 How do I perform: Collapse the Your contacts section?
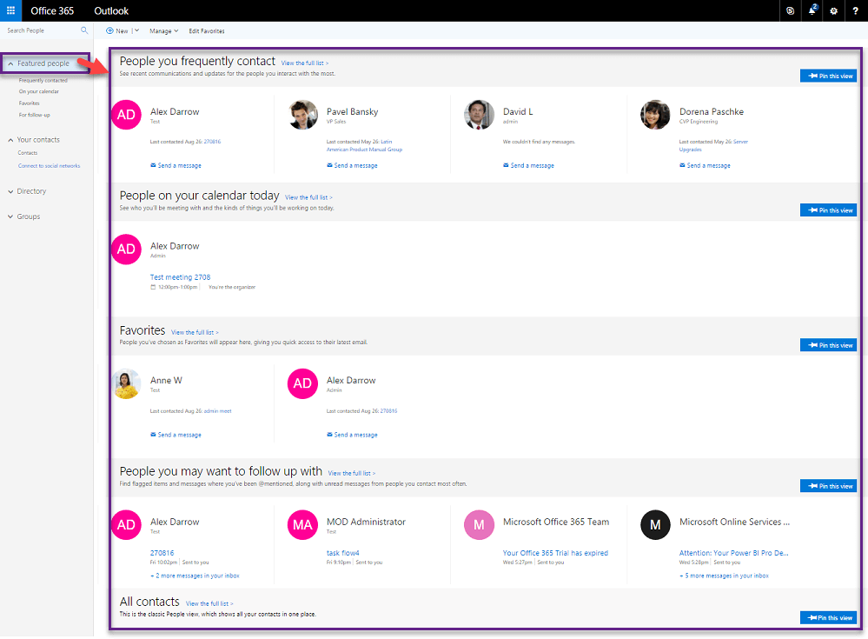point(10,140)
